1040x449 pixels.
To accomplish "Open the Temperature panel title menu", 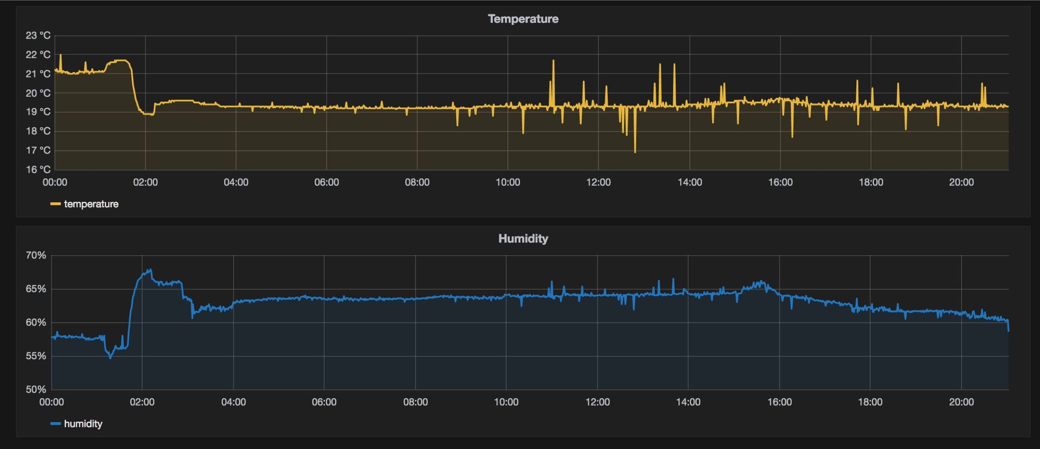I will click(x=523, y=19).
